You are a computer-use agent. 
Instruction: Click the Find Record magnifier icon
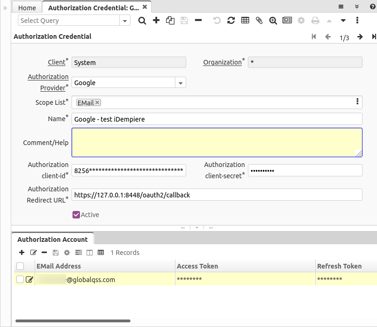click(x=142, y=21)
